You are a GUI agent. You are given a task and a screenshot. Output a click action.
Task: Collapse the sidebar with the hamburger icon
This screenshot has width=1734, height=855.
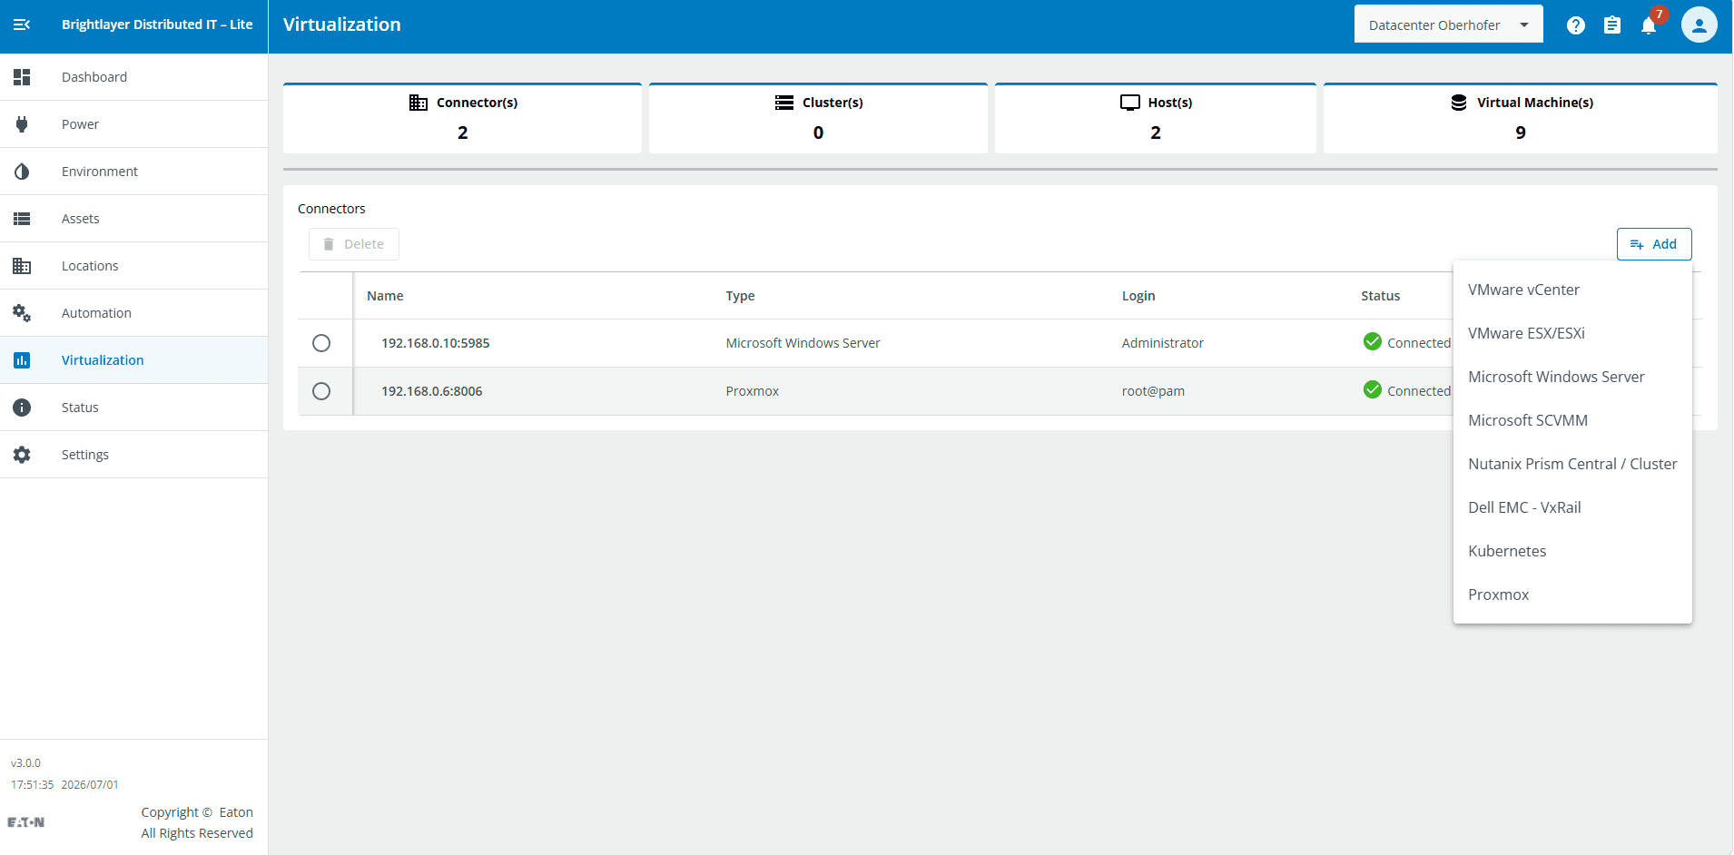(x=22, y=25)
